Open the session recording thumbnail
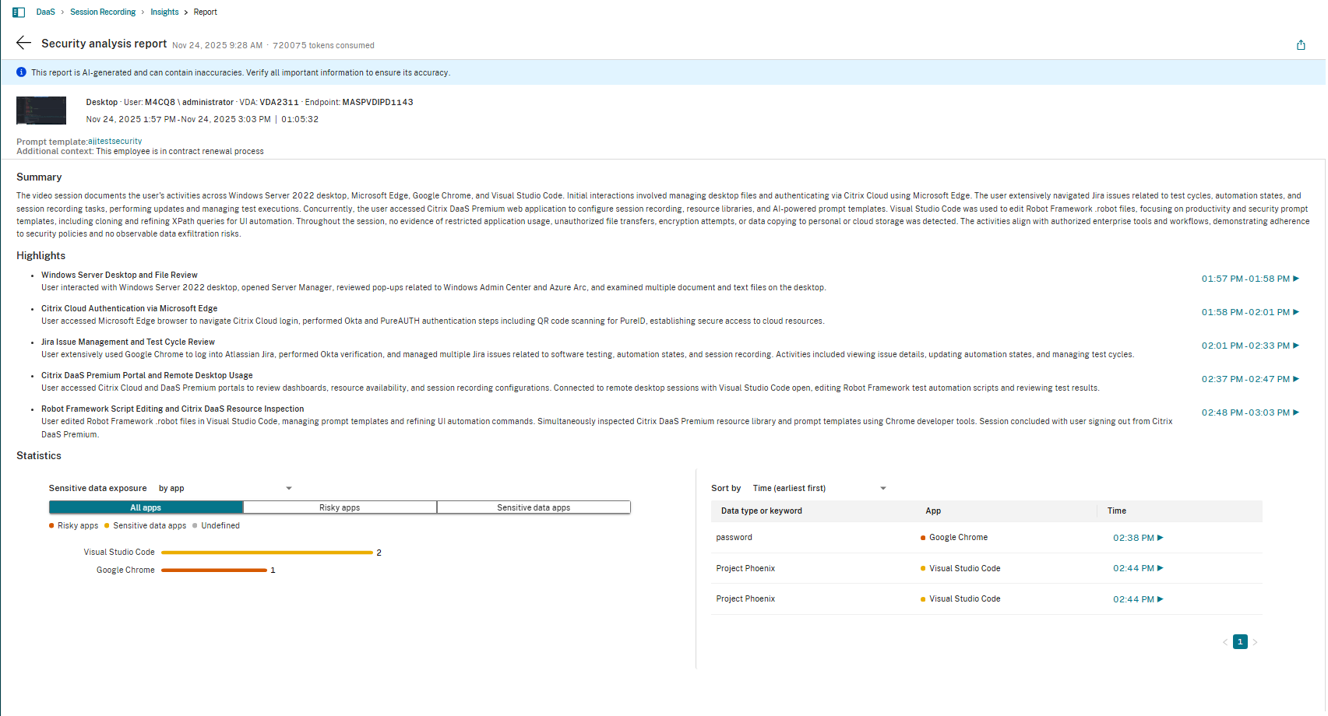The width and height of the screenshot is (1328, 716). tap(41, 111)
